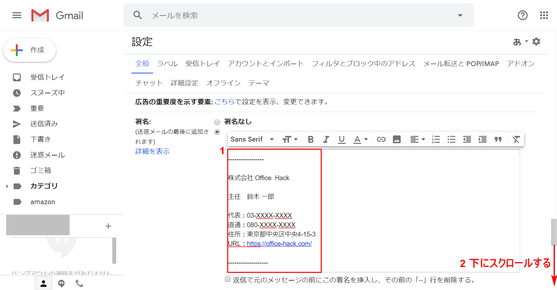Decrease indent of signature text

click(467, 139)
